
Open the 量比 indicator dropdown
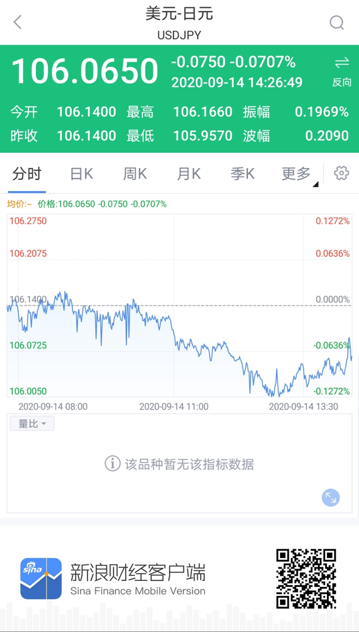(x=32, y=423)
